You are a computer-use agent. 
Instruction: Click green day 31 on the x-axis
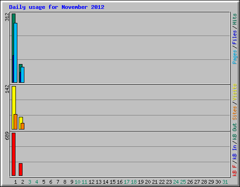click(225, 182)
